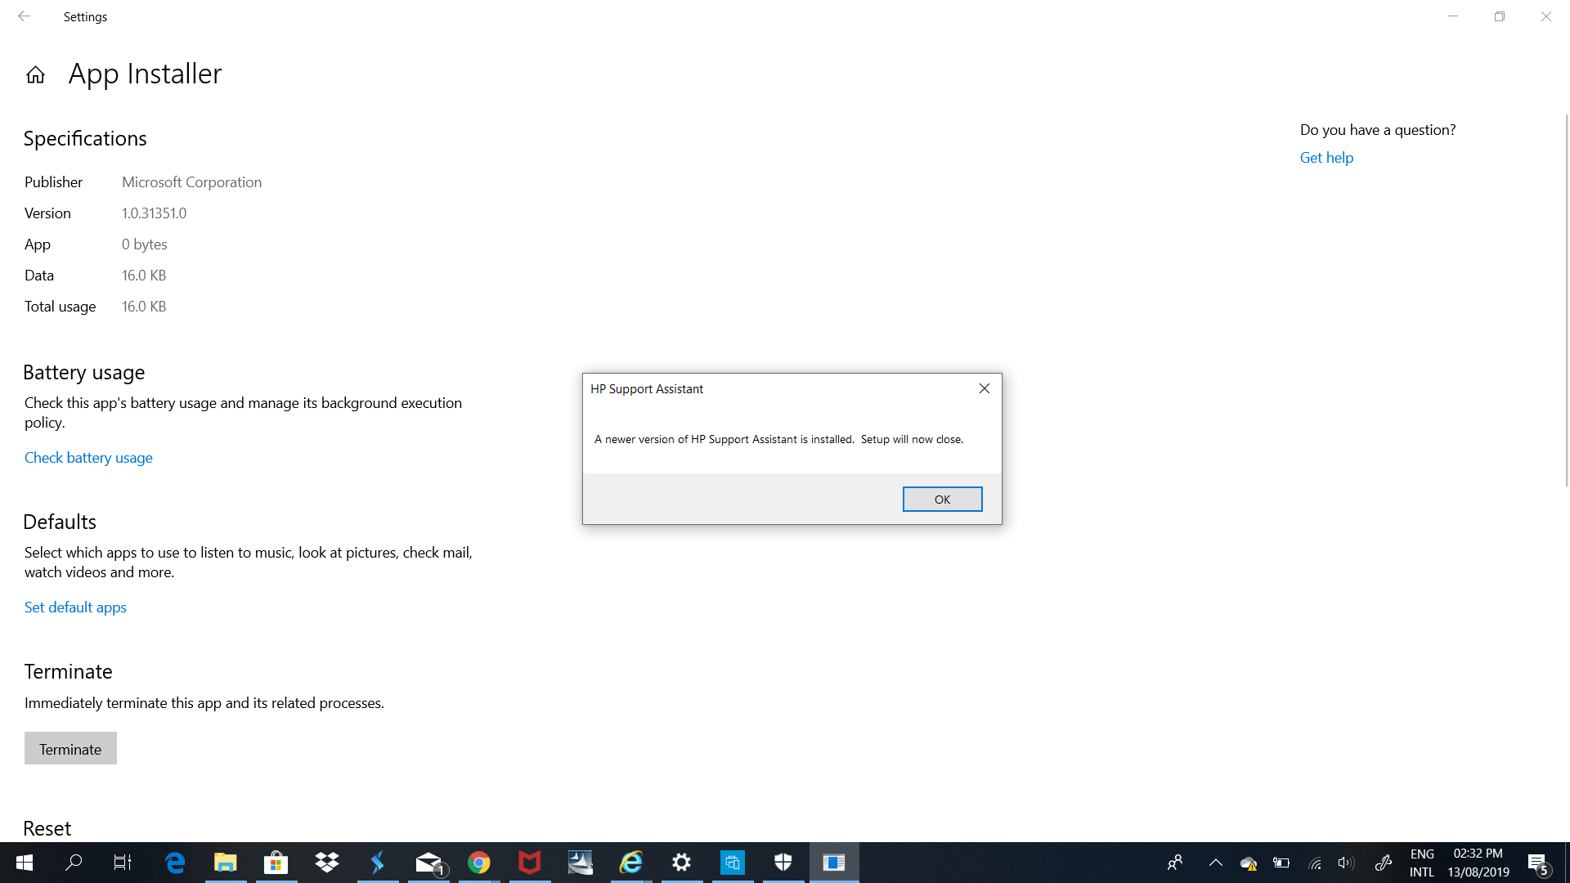Launch Google Chrome
The height and width of the screenshot is (883, 1570).
478,863
